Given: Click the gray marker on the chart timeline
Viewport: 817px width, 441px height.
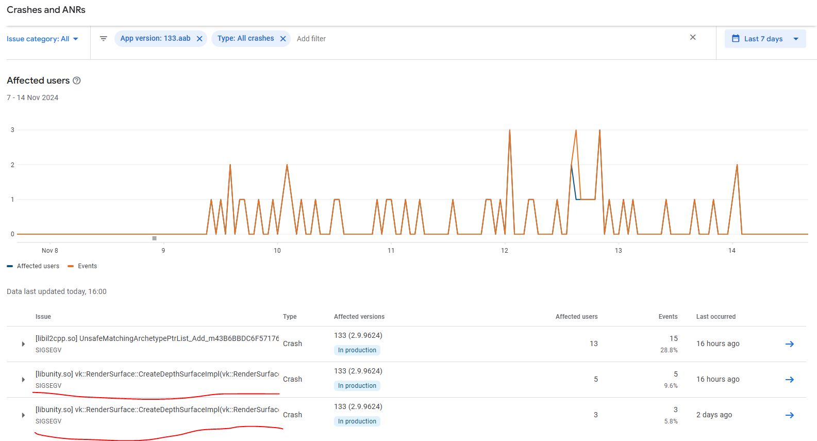Looking at the screenshot, I should (x=154, y=238).
